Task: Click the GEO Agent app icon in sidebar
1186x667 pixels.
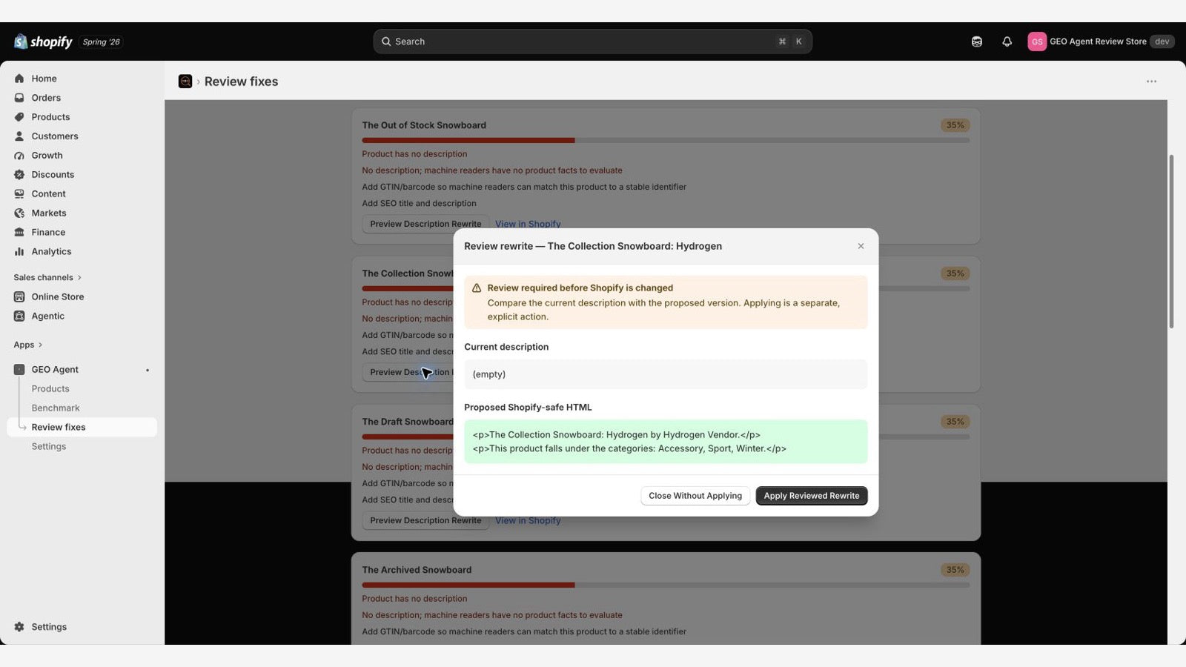Action: pyautogui.click(x=19, y=370)
